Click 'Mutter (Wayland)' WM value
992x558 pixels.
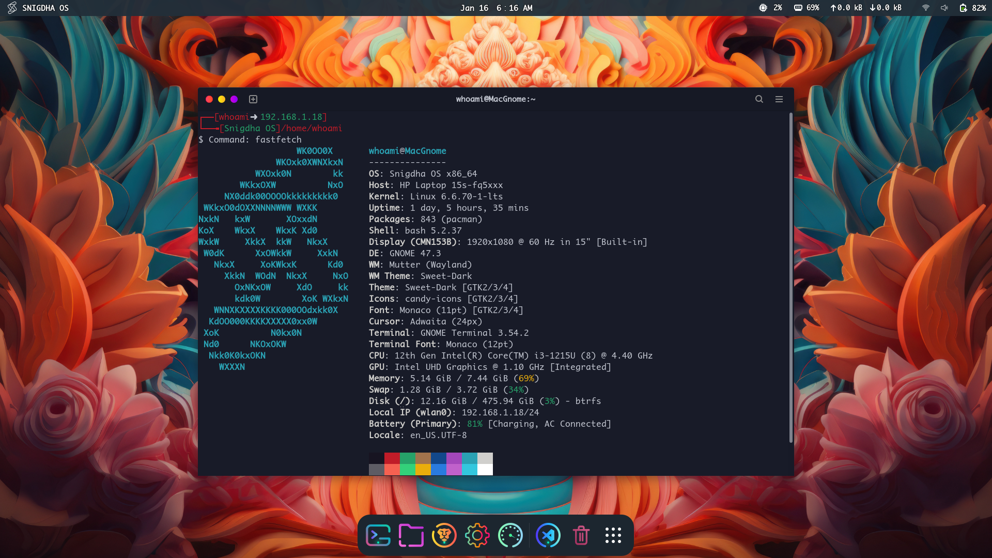coord(431,265)
